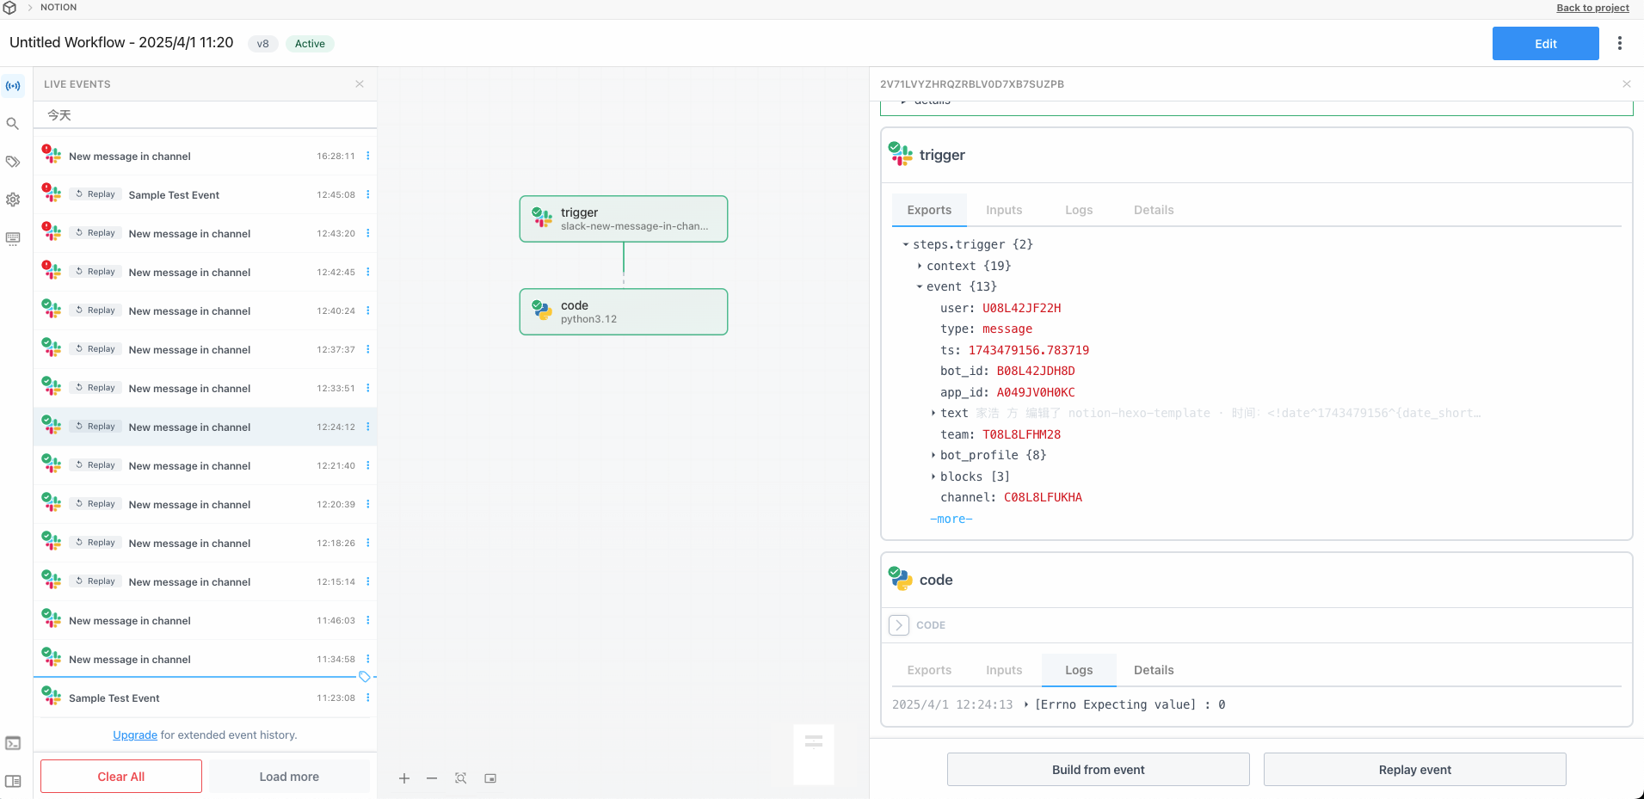Click Back to project link
This screenshot has width=1644, height=799.
click(1592, 8)
